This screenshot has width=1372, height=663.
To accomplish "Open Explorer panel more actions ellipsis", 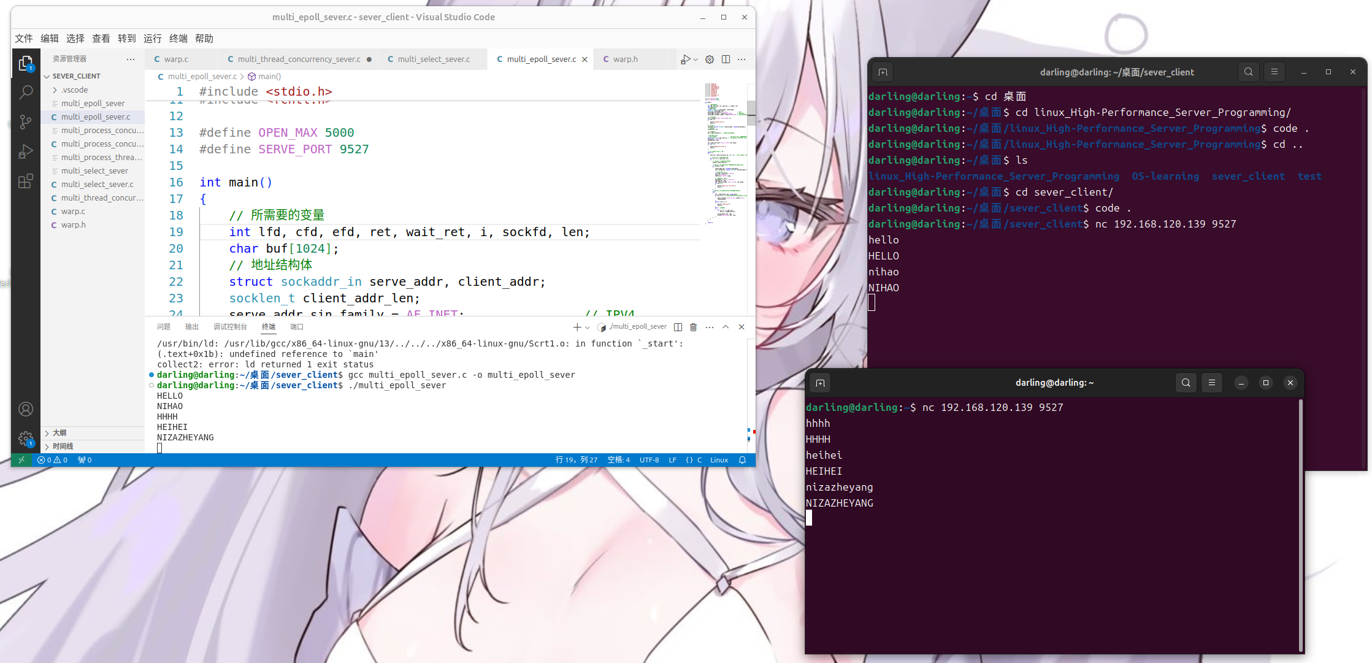I will pos(131,59).
